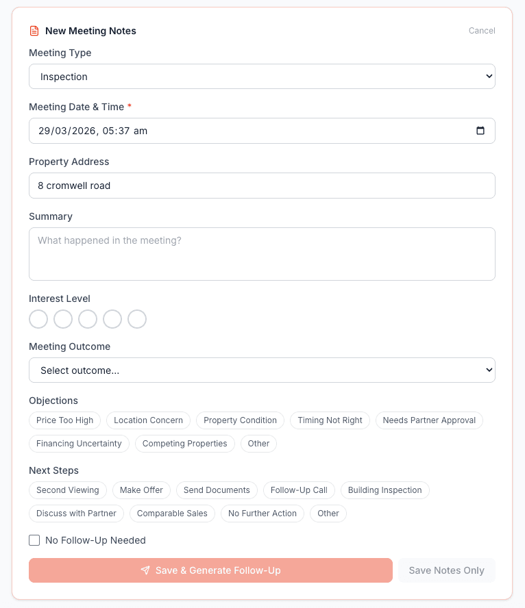525x608 pixels.
Task: Click the paper plane send icon
Action: 145,570
